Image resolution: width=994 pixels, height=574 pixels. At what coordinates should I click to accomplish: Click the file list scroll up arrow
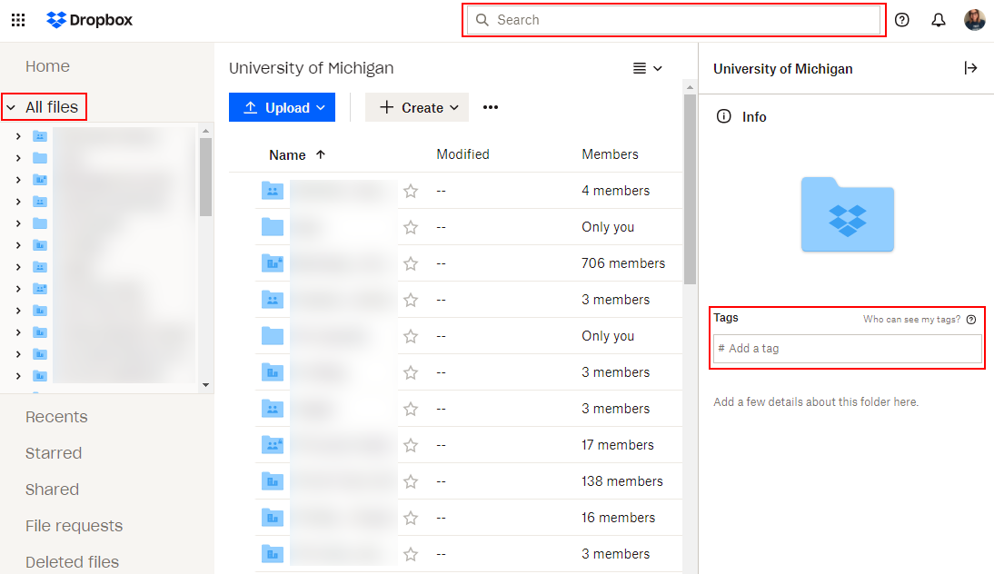(690, 87)
